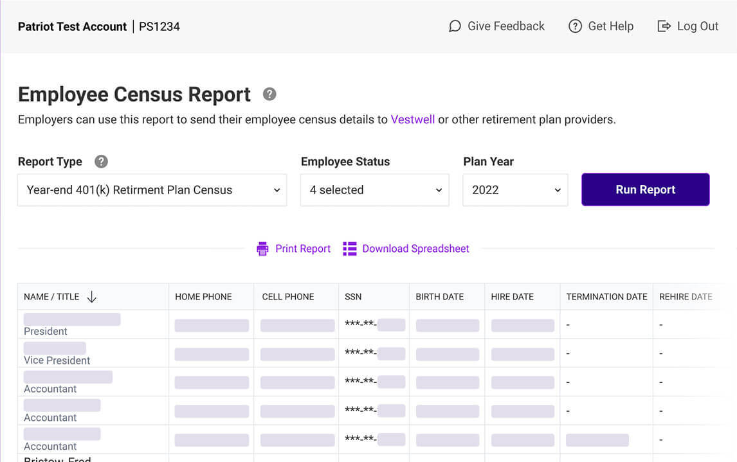This screenshot has height=462, width=737.
Task: Click the Run Report button
Action: click(645, 190)
